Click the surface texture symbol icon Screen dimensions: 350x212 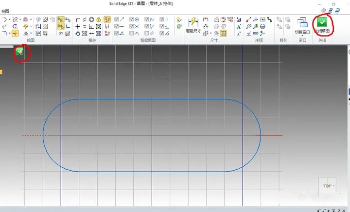pos(249,34)
